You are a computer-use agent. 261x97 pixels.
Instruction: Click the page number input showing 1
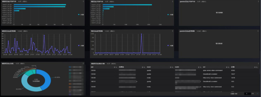(x=248, y=94)
